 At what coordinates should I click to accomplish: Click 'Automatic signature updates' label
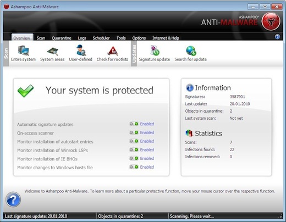coord(45,125)
